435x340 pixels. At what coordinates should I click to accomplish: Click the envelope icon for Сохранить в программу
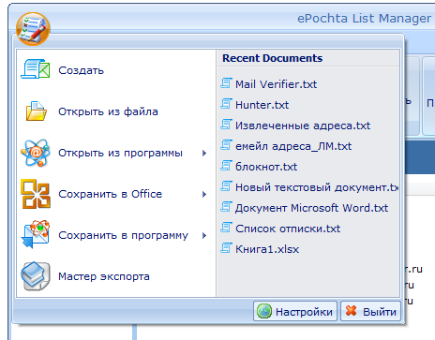36,234
